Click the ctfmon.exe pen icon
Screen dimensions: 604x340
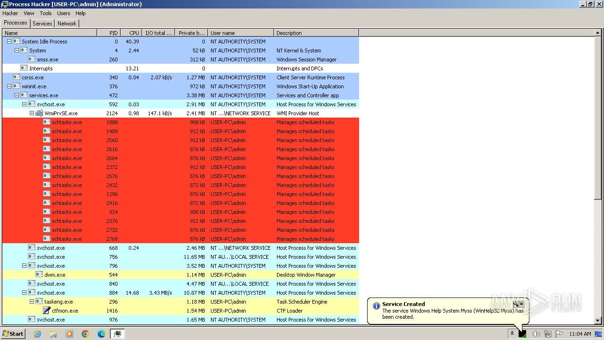47,311
